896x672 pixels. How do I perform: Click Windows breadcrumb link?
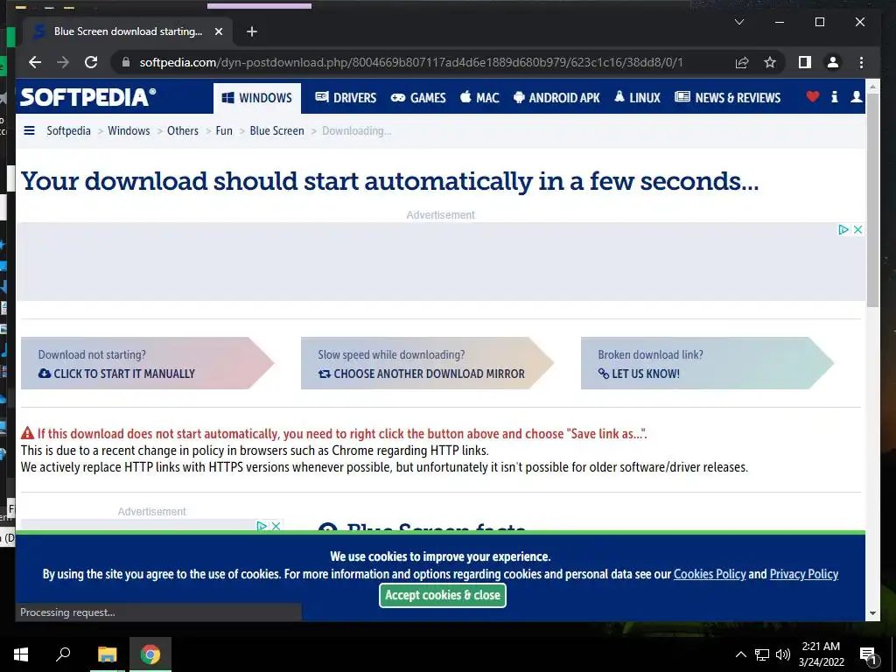[x=129, y=131]
